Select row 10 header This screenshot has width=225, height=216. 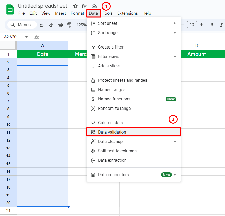8,125
